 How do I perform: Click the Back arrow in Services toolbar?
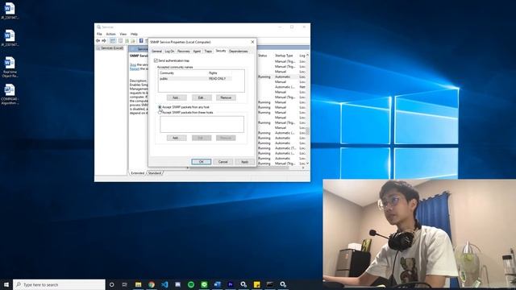click(x=98, y=41)
